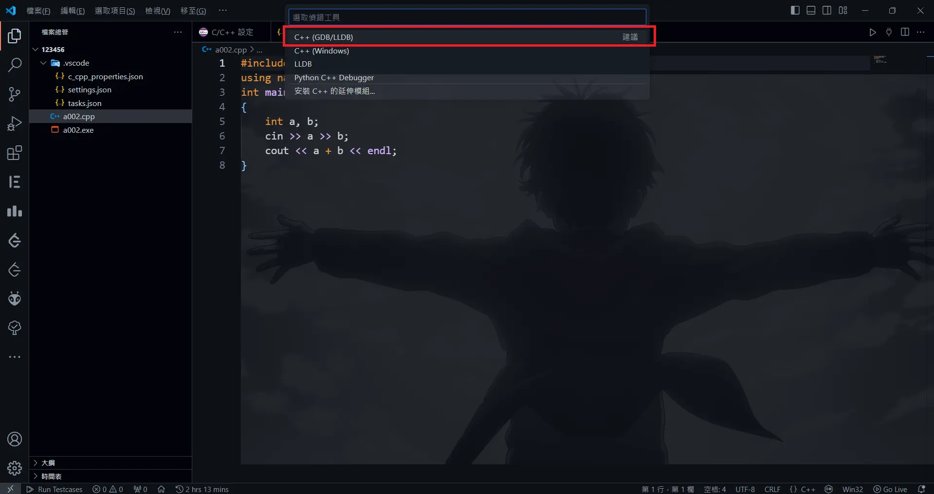The height and width of the screenshot is (494, 934).
Task: Collapse the .vscode folder
Action: 44,63
